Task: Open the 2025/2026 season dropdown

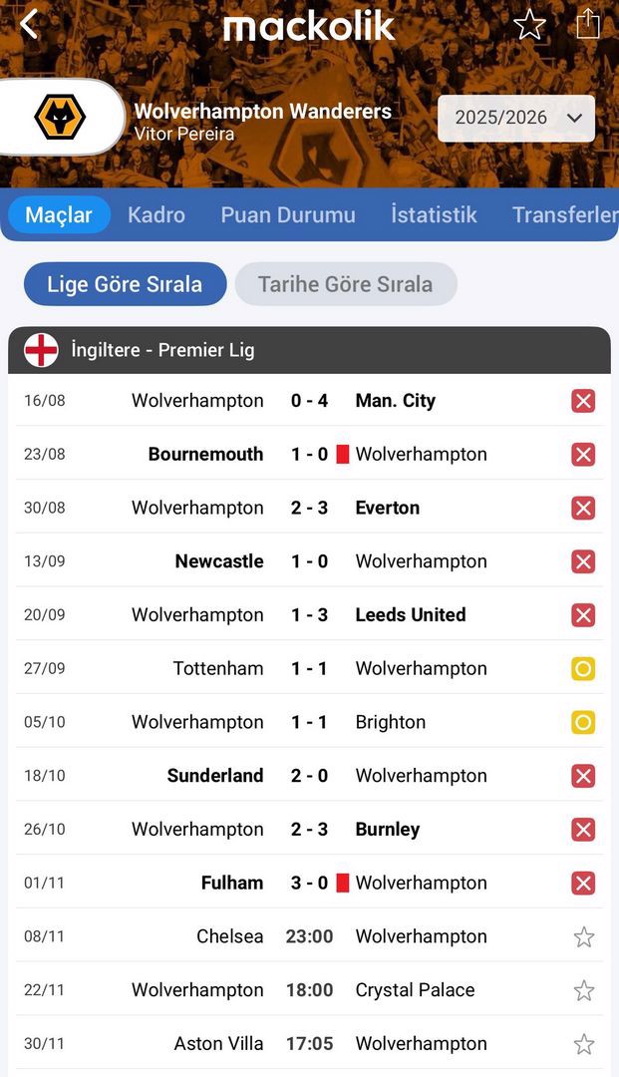Action: pos(516,118)
